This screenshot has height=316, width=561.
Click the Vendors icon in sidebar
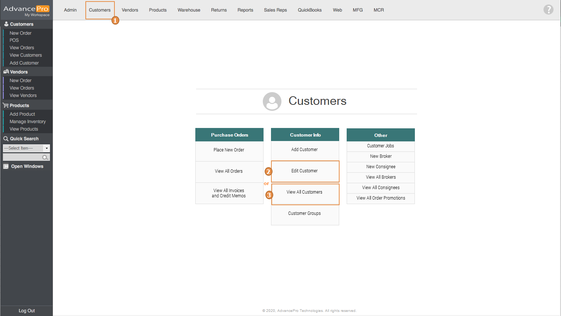(x=6, y=72)
